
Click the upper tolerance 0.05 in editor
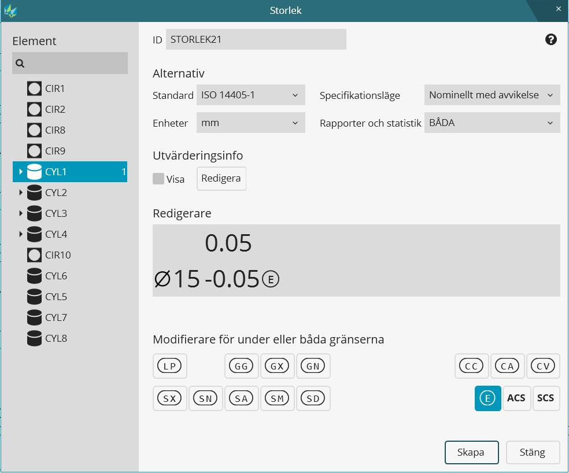(228, 243)
